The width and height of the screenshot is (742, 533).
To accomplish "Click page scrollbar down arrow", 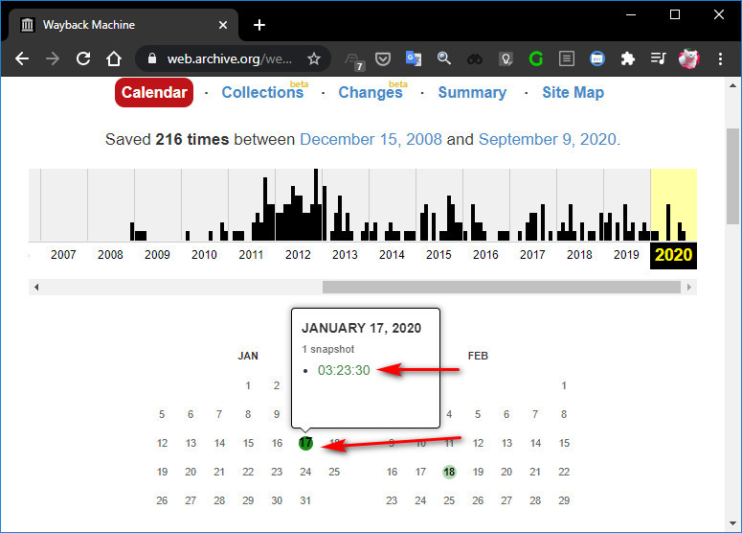I will (x=733, y=523).
